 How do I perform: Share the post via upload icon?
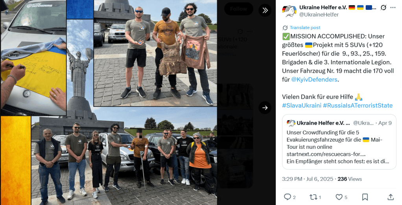391,197
